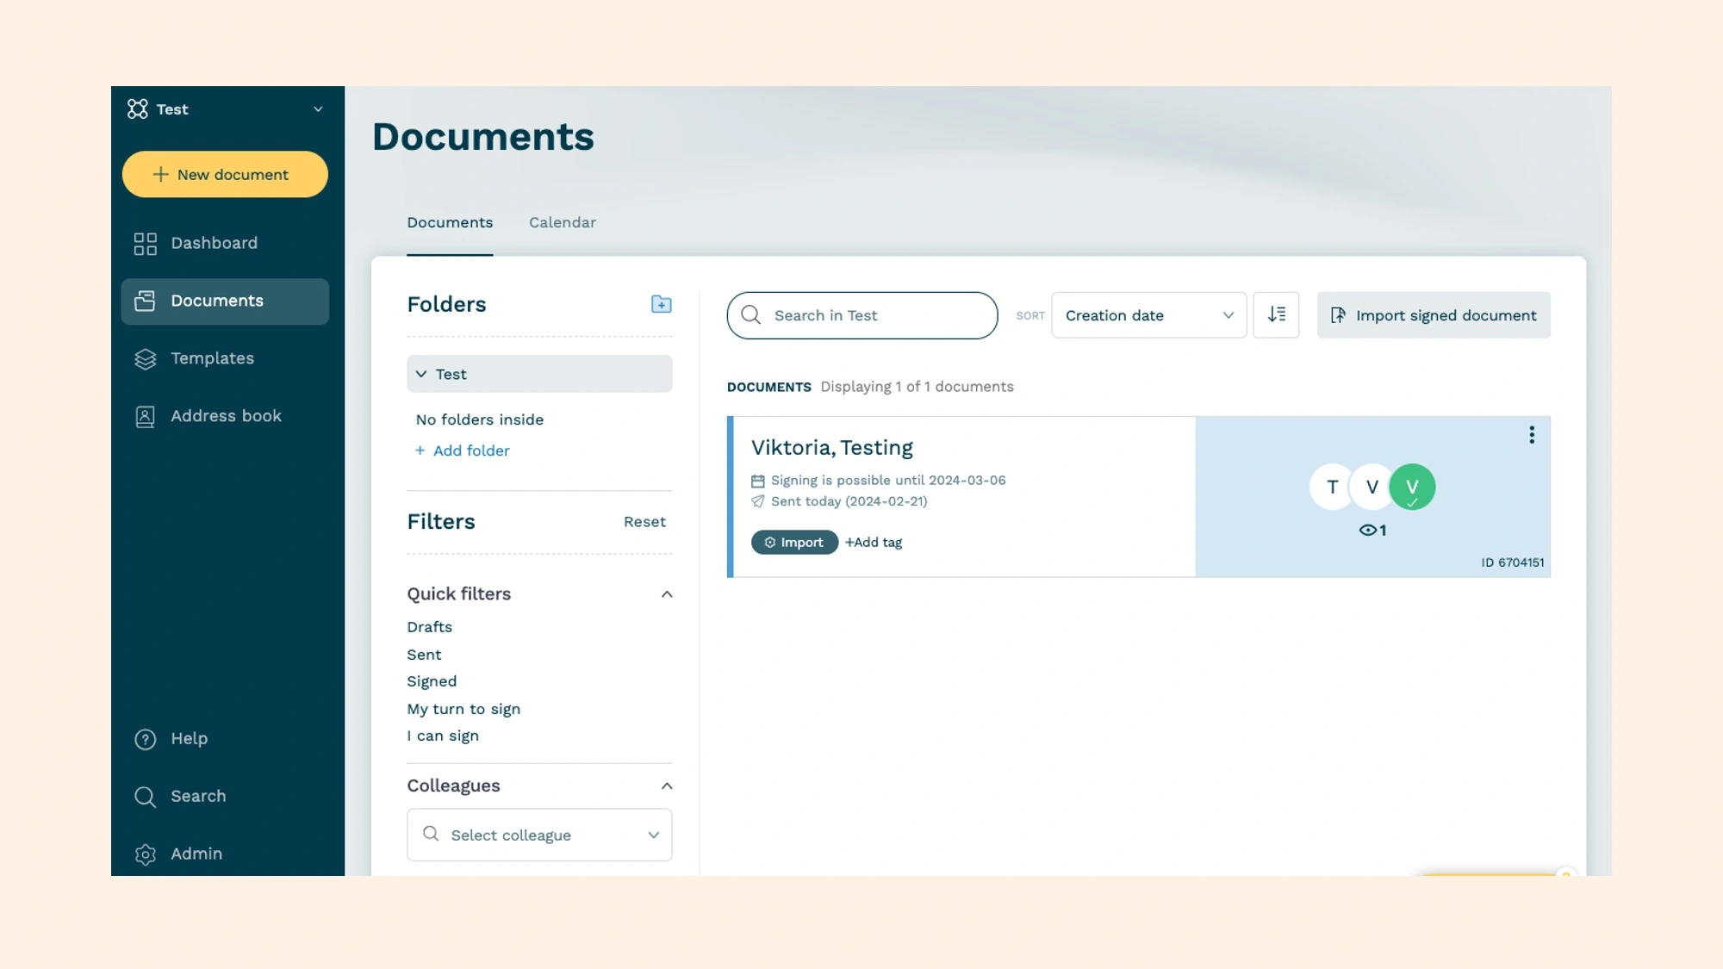Toggle the sort order direction icon
This screenshot has height=969, width=1723.
tap(1277, 314)
